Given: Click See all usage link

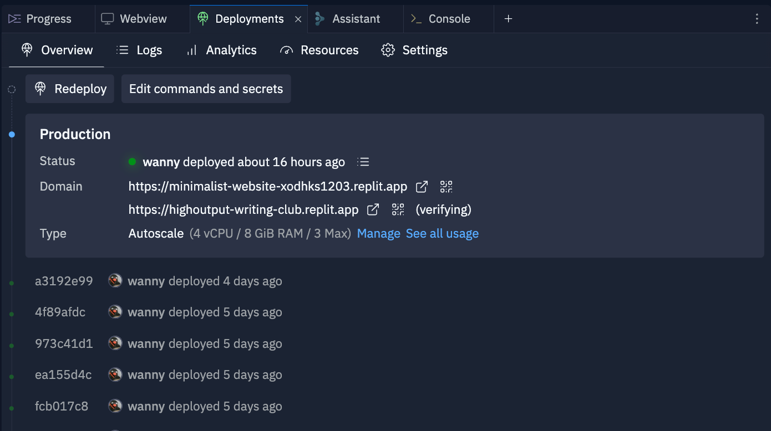Looking at the screenshot, I should pyautogui.click(x=442, y=234).
